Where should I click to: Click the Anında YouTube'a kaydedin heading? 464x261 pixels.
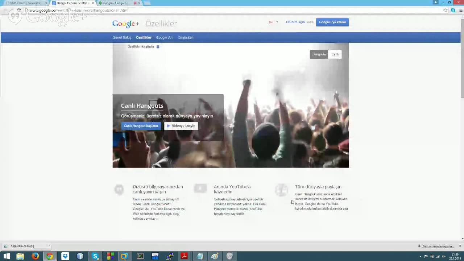pos(232,189)
